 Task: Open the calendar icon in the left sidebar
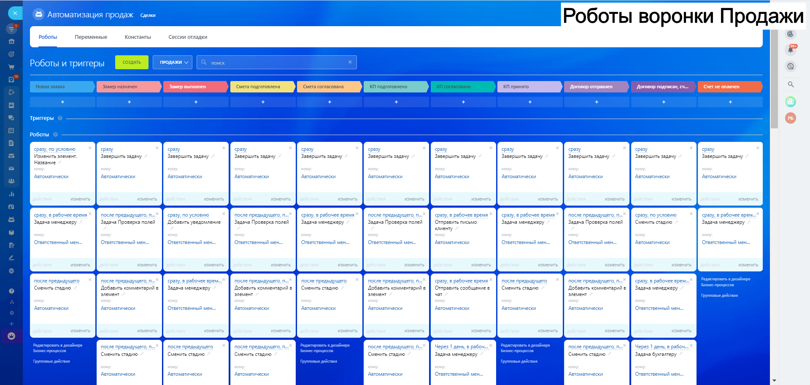pyautogui.click(x=11, y=130)
